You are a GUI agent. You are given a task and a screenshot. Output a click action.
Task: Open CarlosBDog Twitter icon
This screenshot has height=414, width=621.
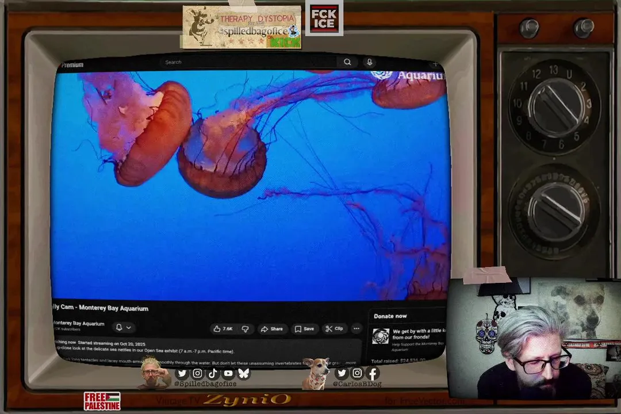pyautogui.click(x=342, y=373)
